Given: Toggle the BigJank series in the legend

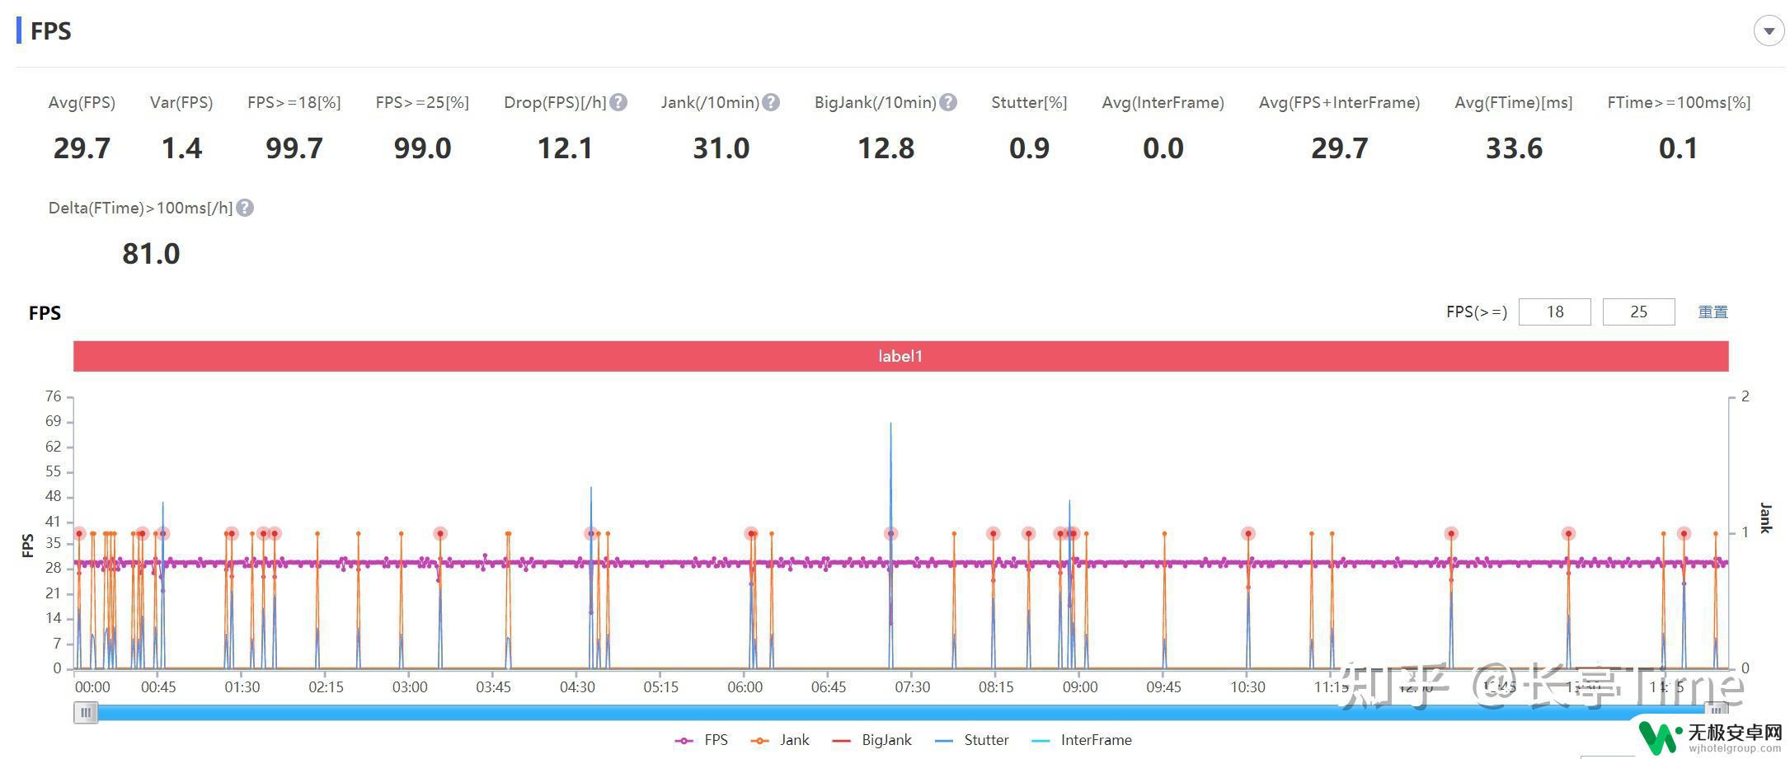Looking at the screenshot, I should click(872, 740).
